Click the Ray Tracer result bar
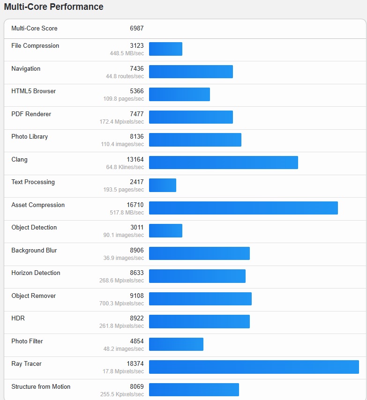Screen dimensions: 367x400 click(x=254, y=367)
